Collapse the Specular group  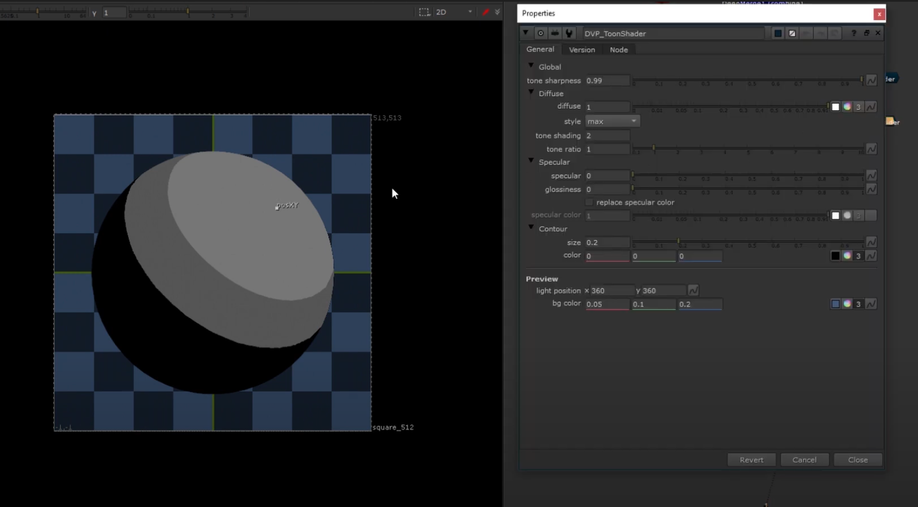(531, 162)
